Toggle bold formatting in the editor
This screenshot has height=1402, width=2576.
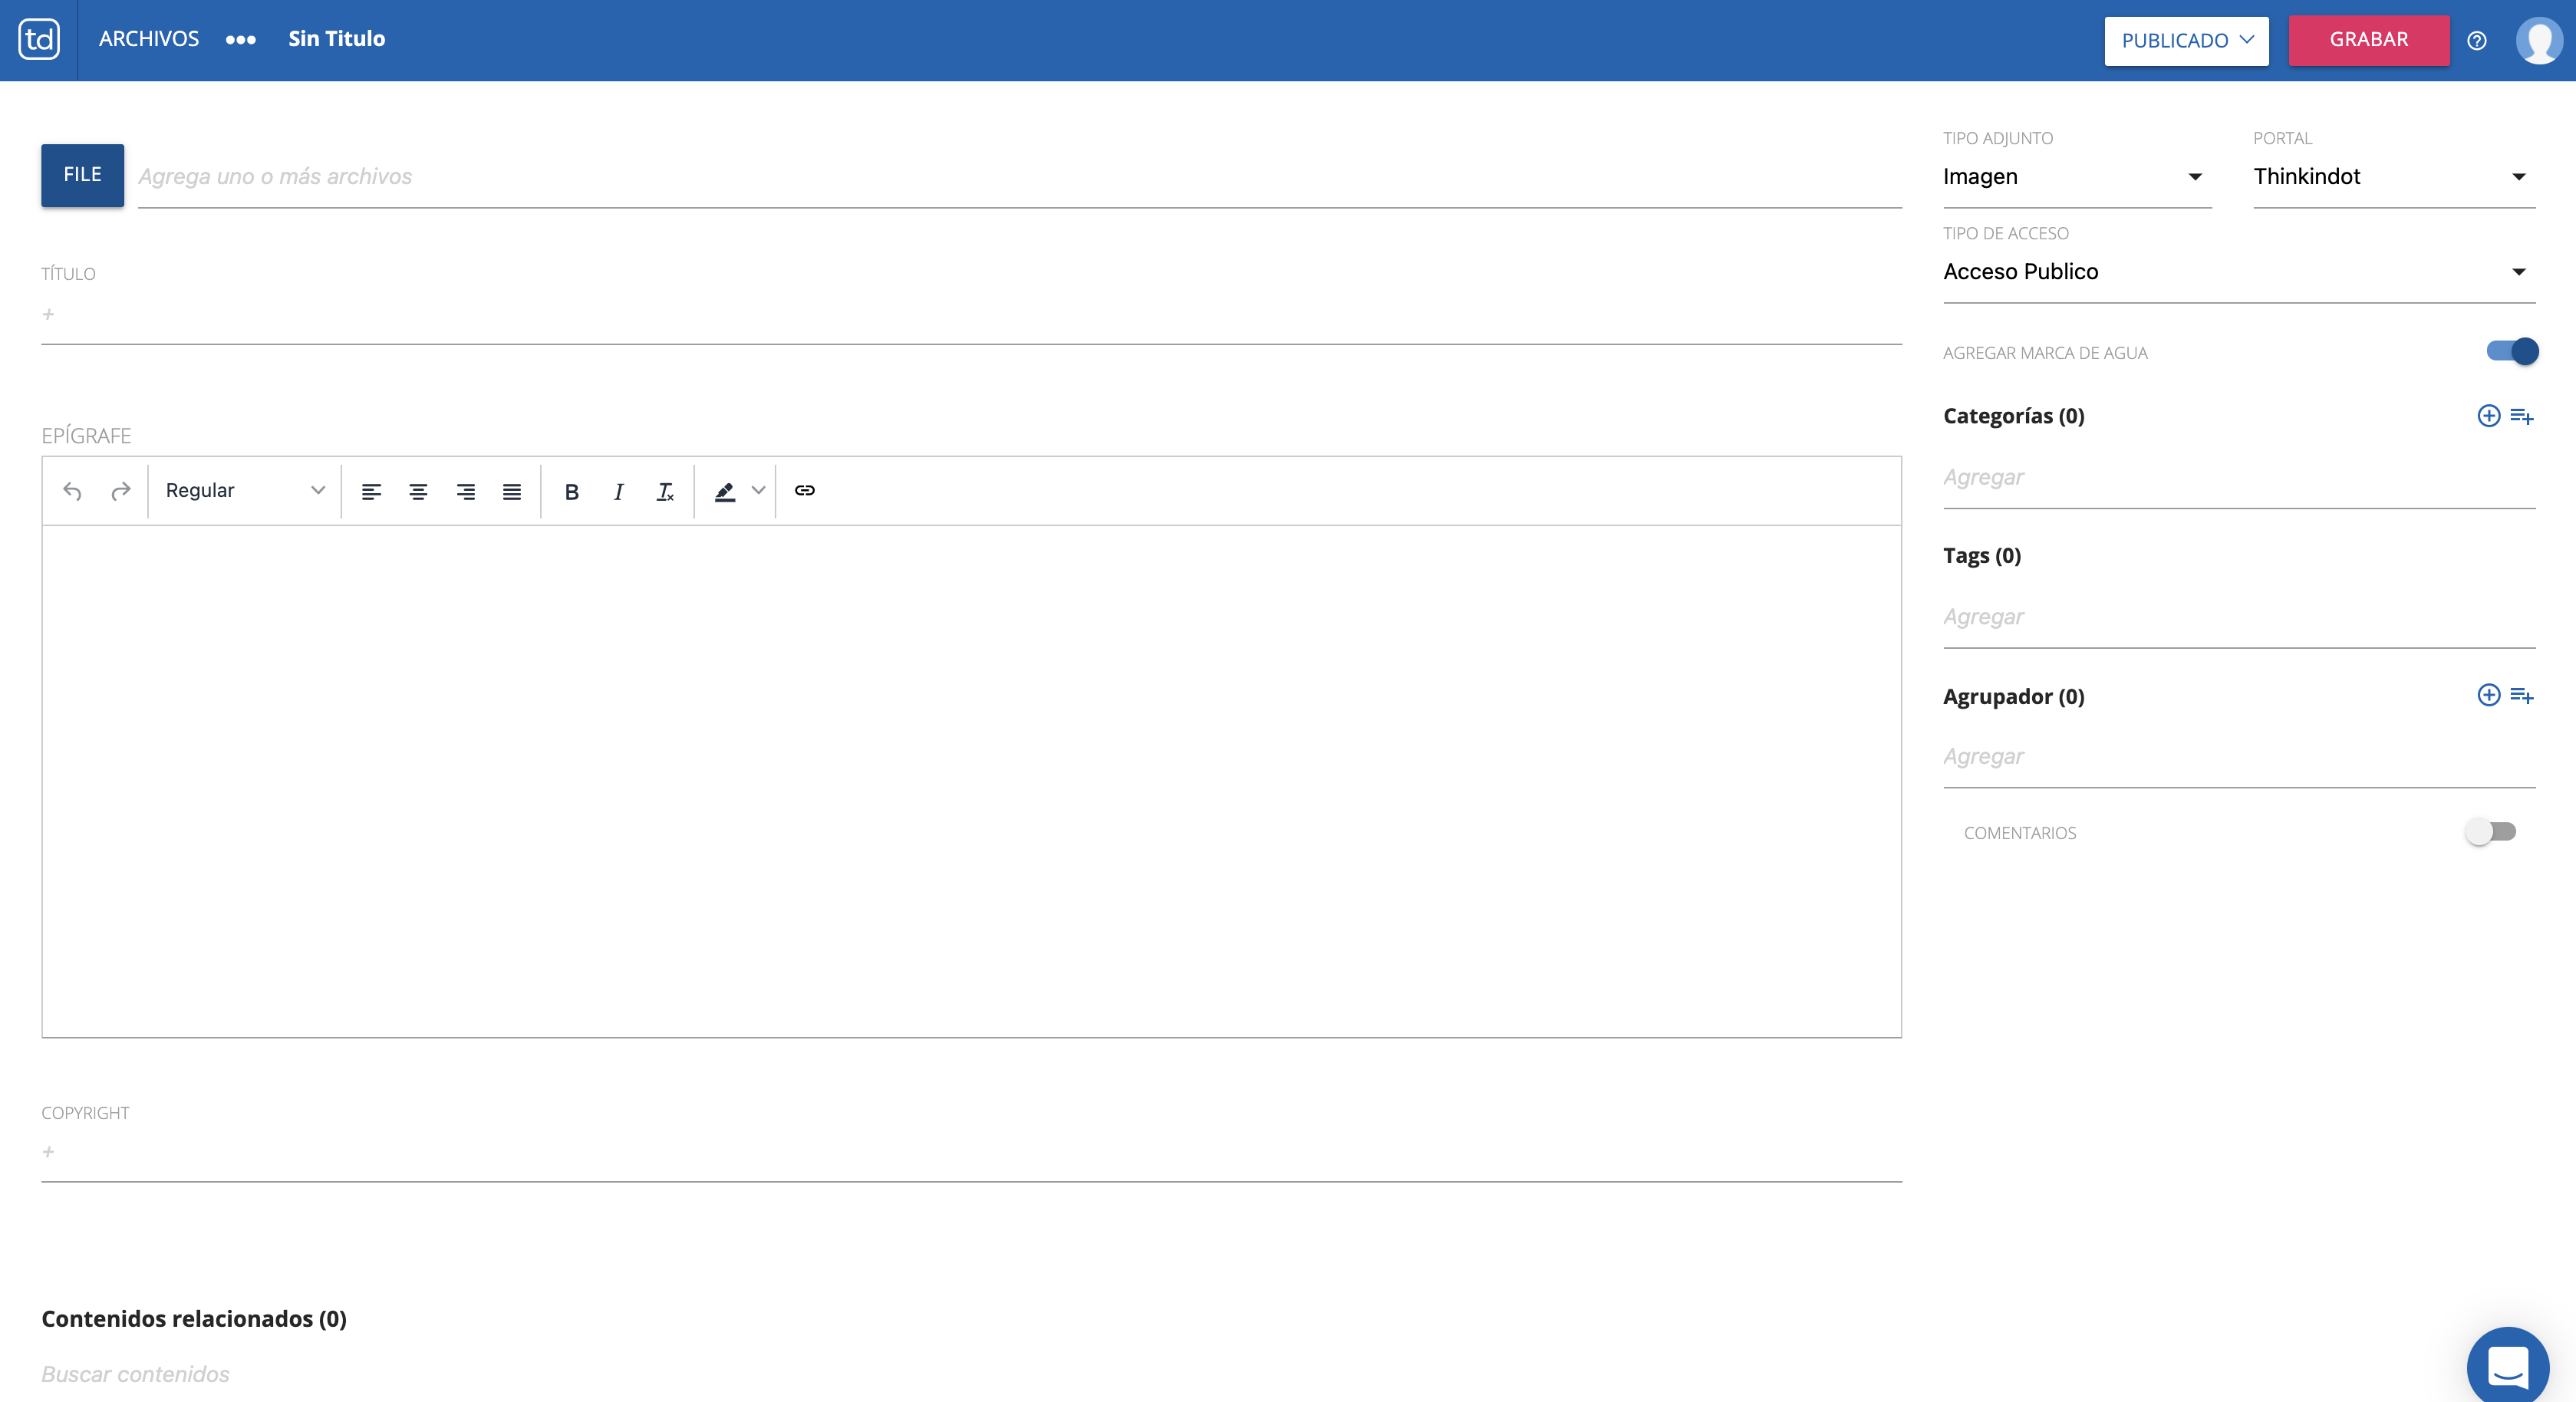click(571, 491)
